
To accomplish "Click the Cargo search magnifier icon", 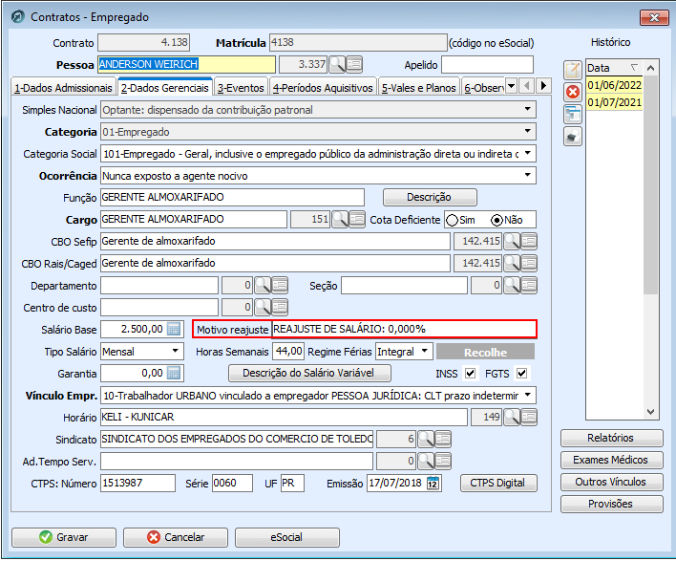I will pos(340,219).
